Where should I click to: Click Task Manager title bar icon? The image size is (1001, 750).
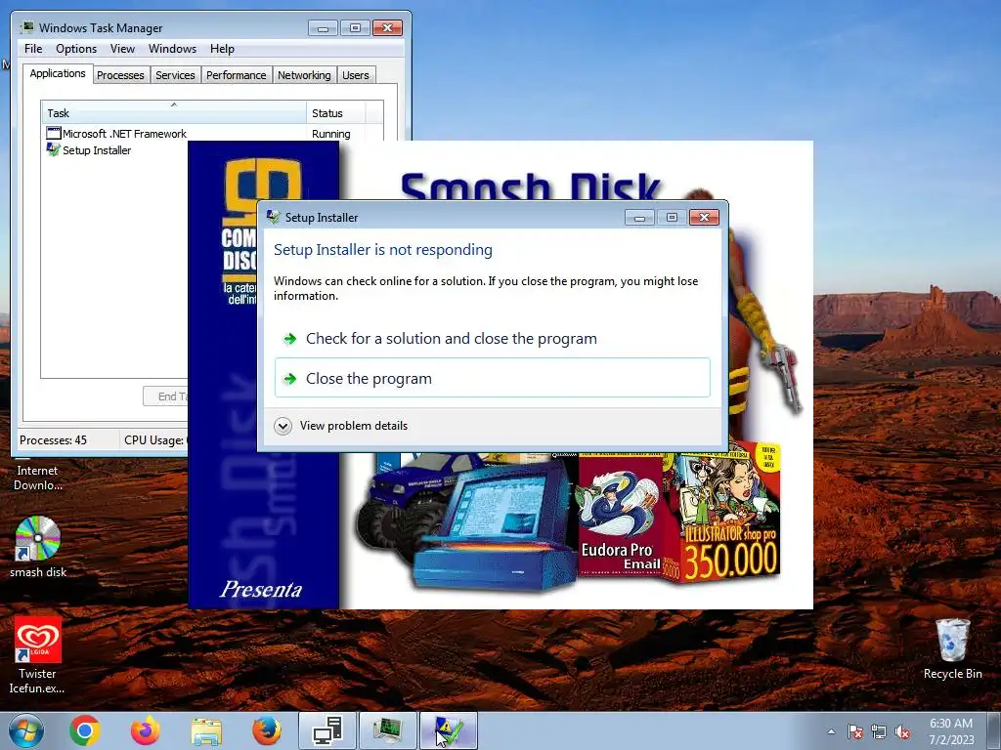coord(27,27)
